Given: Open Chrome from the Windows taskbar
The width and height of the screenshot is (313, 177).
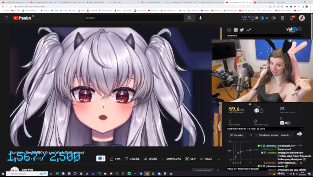Looking at the screenshot, I should (x=147, y=174).
